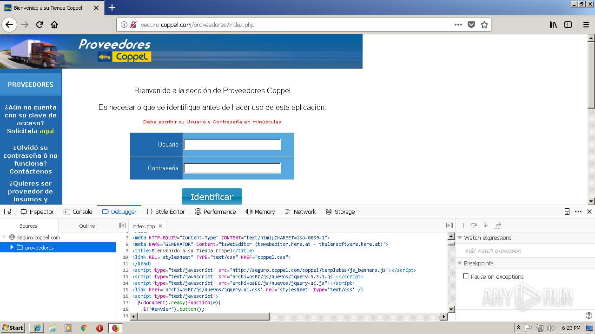Open Firefox home page
Image resolution: width=595 pixels, height=334 pixels.
point(54,25)
